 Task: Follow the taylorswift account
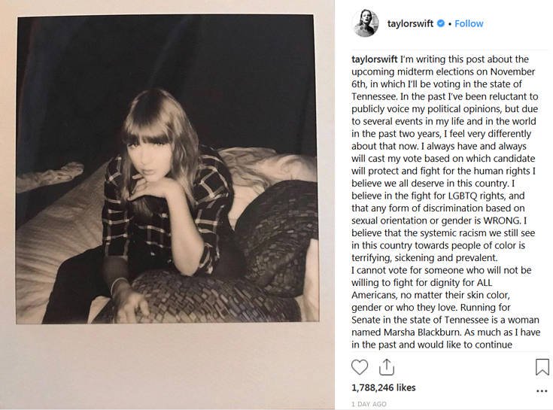[x=469, y=23]
